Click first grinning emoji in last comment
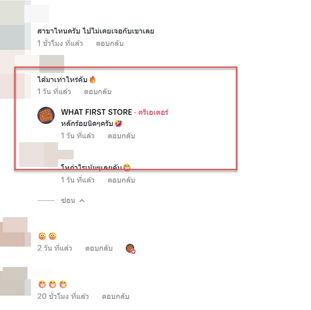311x310 pixels. point(42,284)
